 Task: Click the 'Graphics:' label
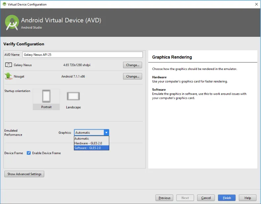pos(65,133)
